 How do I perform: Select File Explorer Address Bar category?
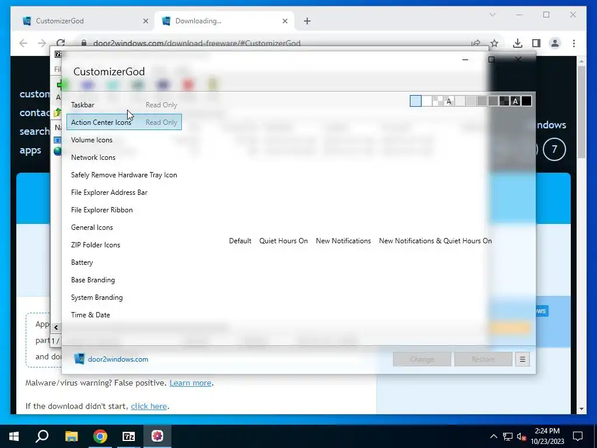coord(124,192)
